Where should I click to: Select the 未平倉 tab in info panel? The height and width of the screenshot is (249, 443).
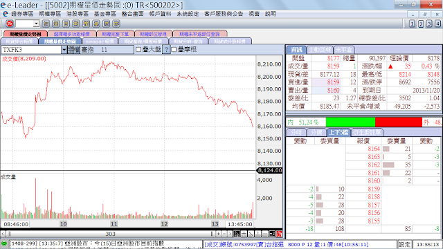344,50
